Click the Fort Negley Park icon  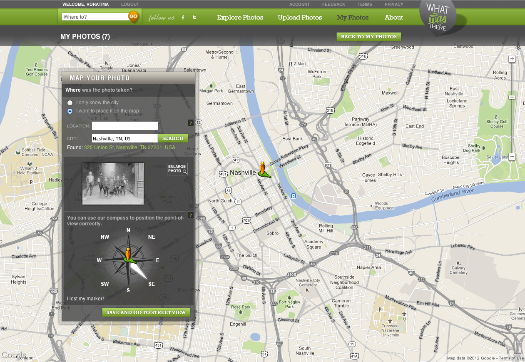tap(289, 297)
